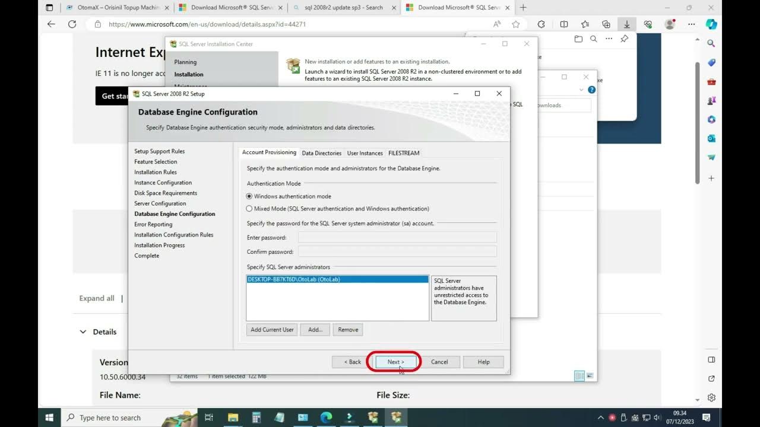Screen dimensions: 760x427
Task: Switch to sql 2008r2 update sp3 tab
Action: (344, 8)
